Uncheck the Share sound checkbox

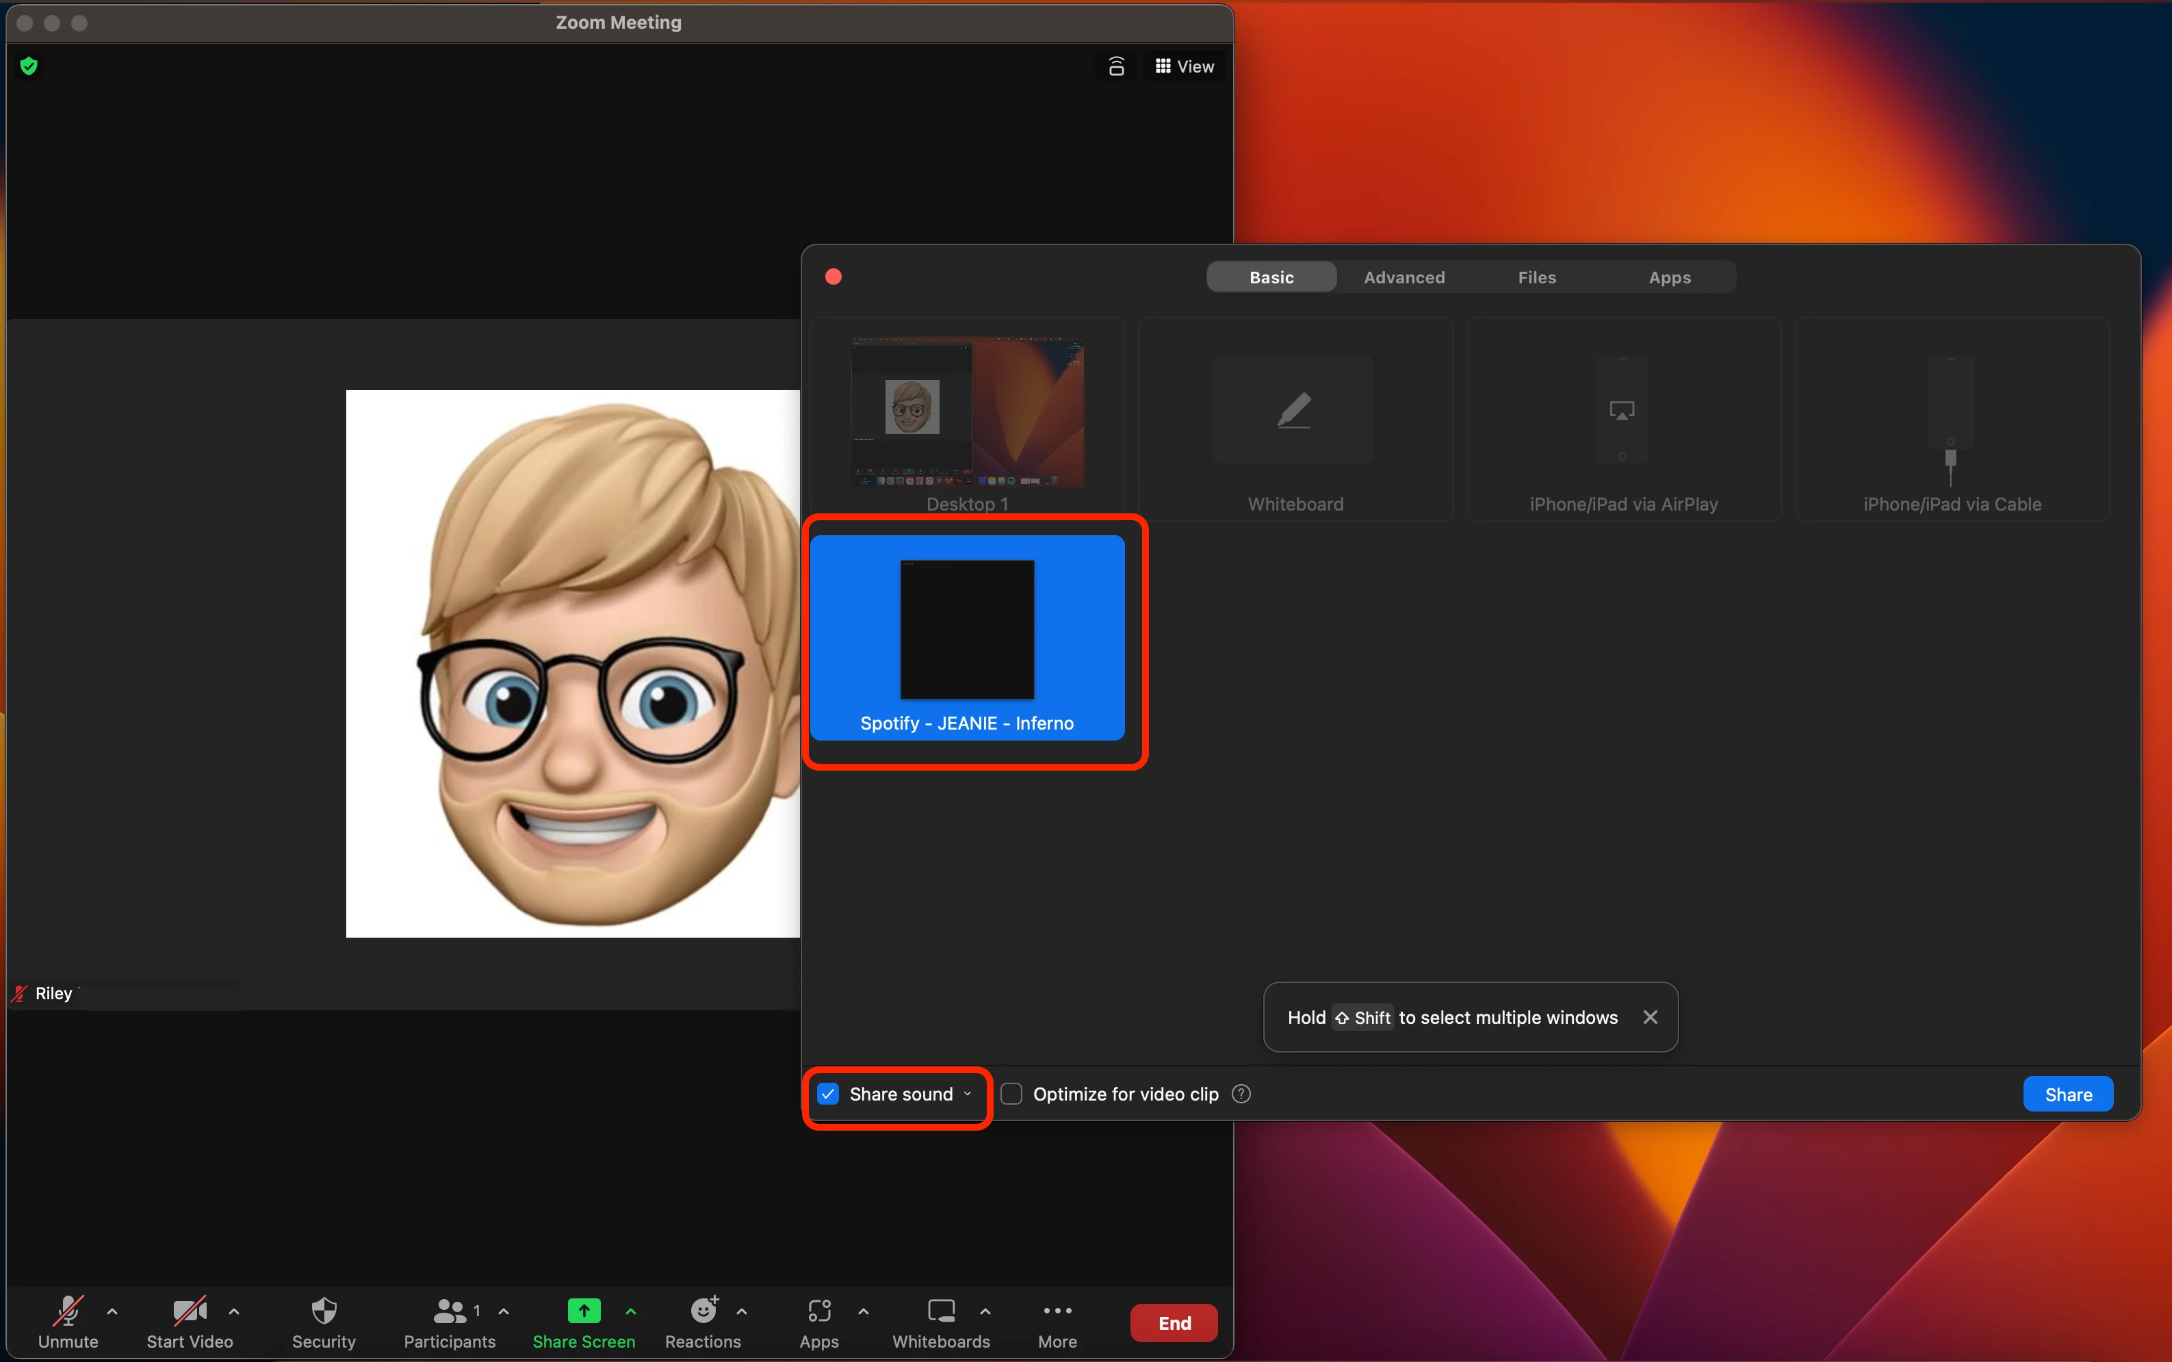(827, 1094)
